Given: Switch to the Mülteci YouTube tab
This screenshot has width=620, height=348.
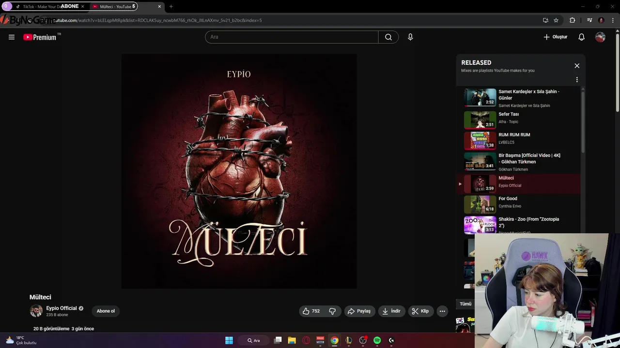Looking at the screenshot, I should tap(126, 6).
